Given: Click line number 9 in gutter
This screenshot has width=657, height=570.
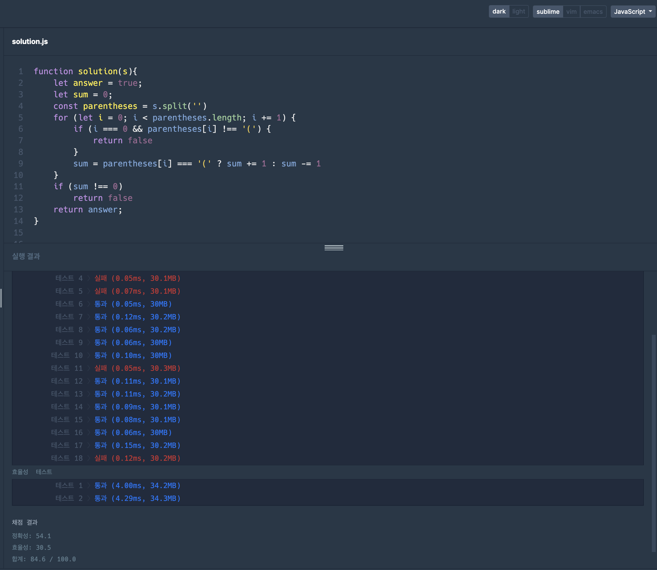Looking at the screenshot, I should pos(21,164).
